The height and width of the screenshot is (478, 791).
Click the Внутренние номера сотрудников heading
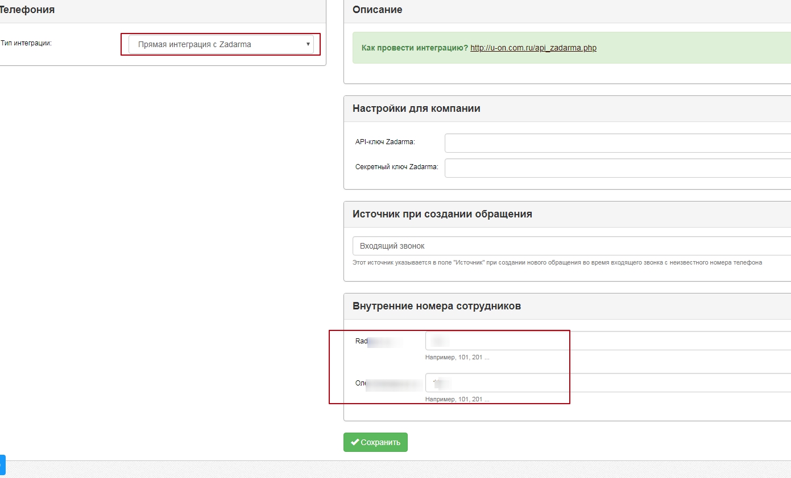point(436,306)
